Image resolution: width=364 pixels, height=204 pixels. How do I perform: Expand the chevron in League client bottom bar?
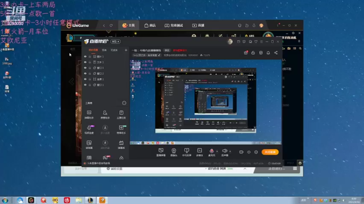[245, 169]
